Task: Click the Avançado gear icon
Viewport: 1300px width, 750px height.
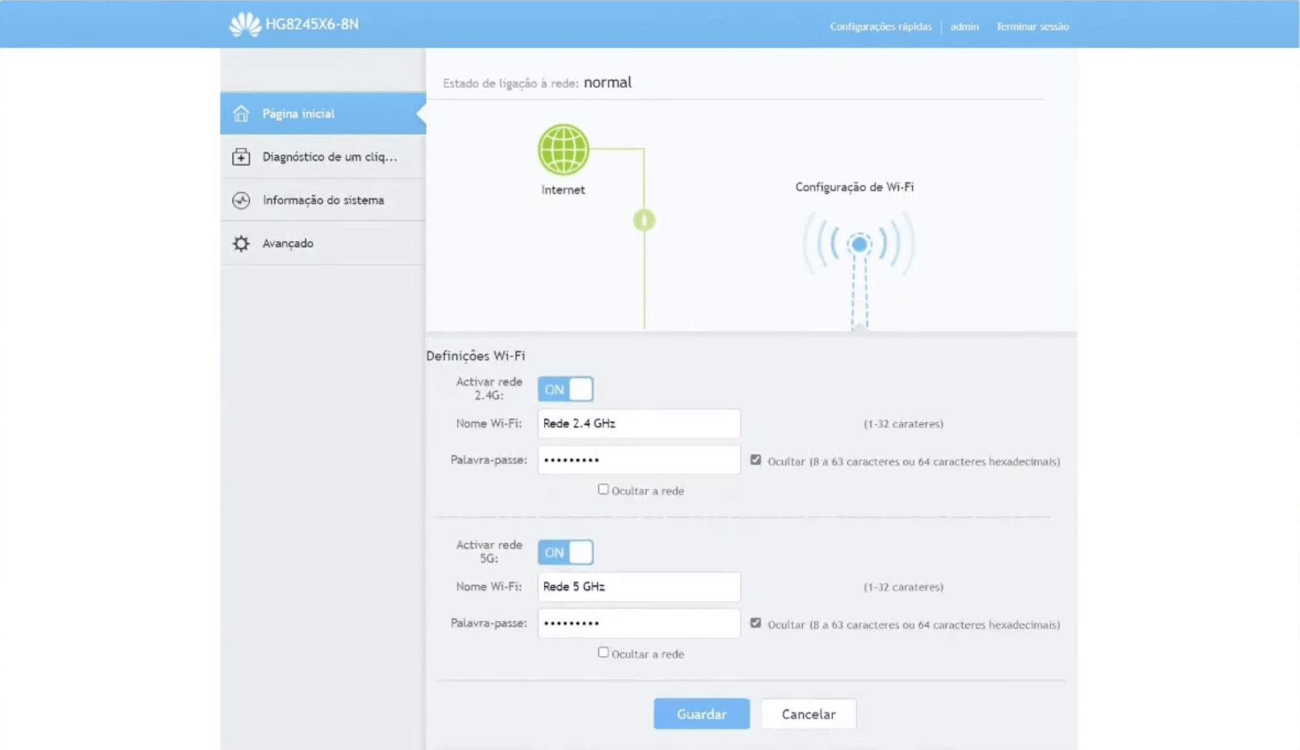Action: point(241,243)
